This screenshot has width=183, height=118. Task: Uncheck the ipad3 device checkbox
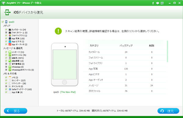tap(3, 22)
